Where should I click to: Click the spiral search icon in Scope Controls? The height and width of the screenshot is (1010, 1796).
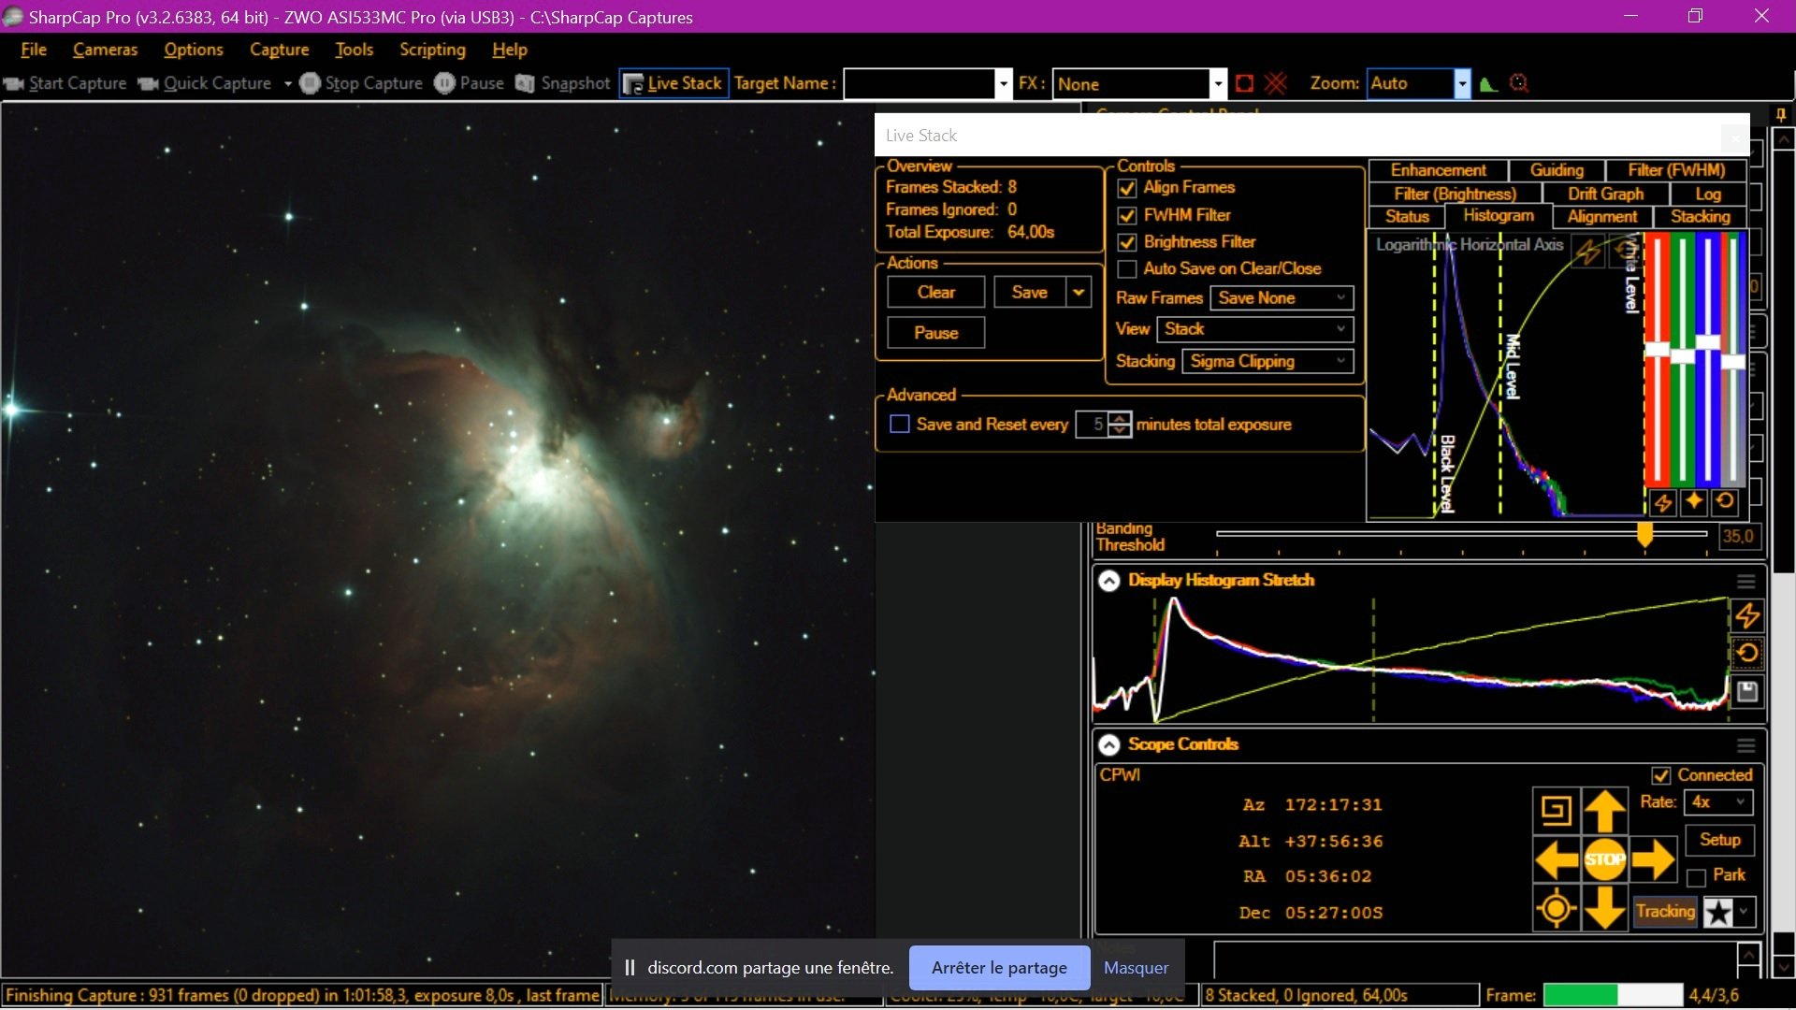pos(1557,810)
